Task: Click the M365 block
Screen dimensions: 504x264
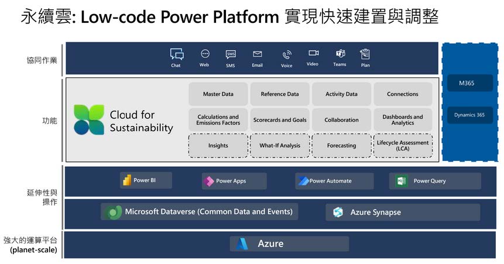Action: click(x=470, y=83)
